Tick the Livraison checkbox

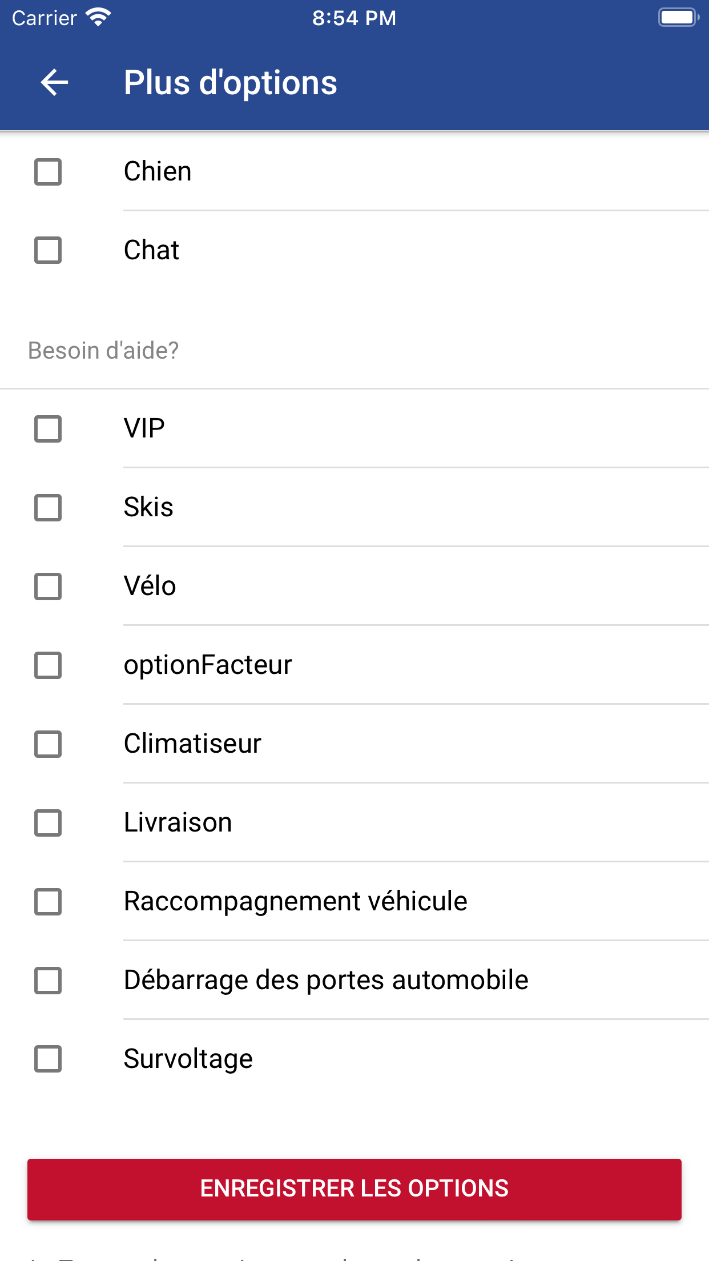coord(48,823)
